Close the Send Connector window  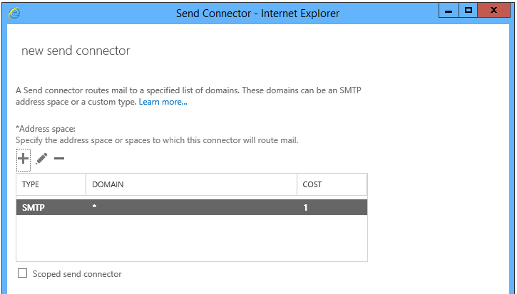point(493,11)
